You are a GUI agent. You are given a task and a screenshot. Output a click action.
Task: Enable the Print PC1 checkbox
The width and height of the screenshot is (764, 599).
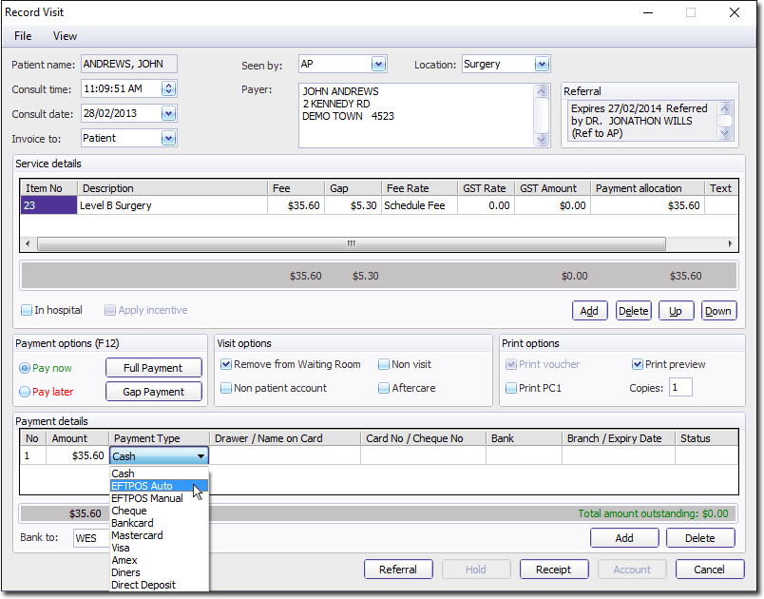pyautogui.click(x=511, y=388)
